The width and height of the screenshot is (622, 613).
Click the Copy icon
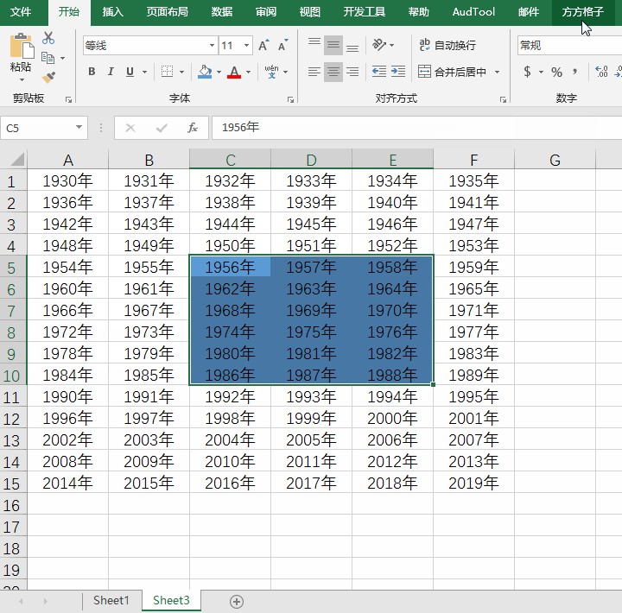[x=48, y=58]
